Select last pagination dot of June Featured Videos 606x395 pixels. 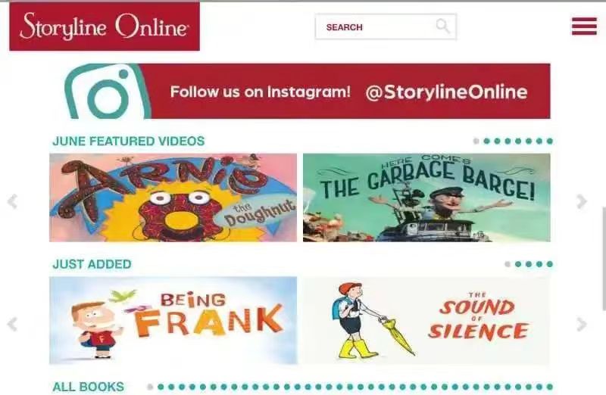pyautogui.click(x=550, y=141)
